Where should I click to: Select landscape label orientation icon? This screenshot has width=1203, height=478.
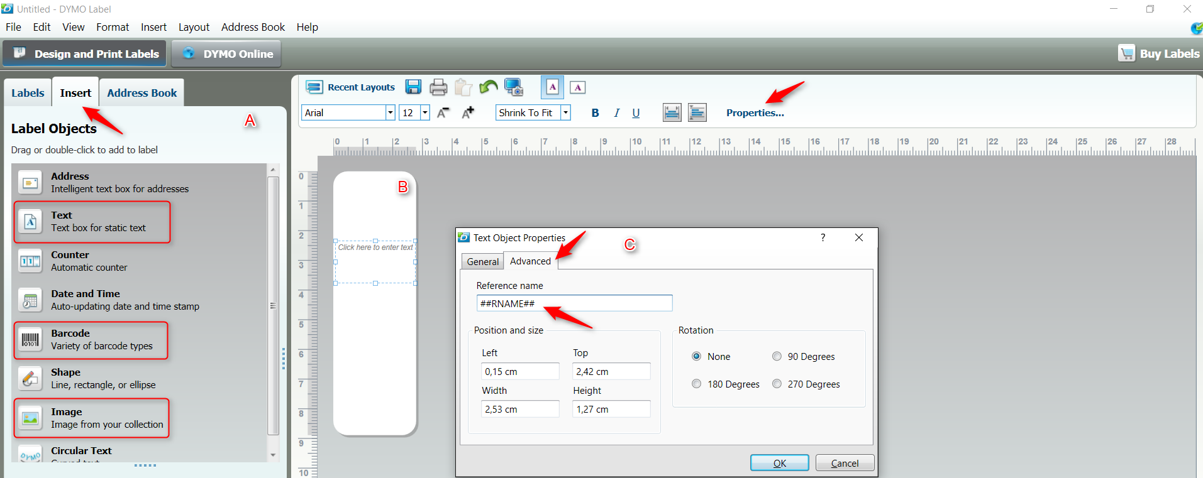point(577,87)
